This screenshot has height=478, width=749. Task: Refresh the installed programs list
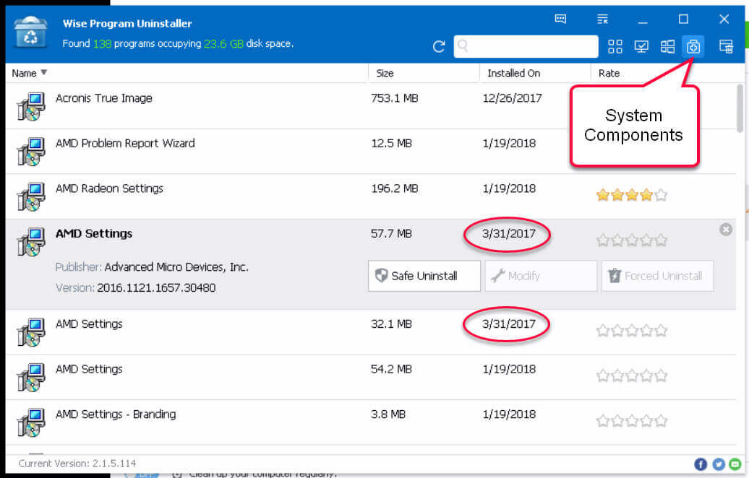439,47
